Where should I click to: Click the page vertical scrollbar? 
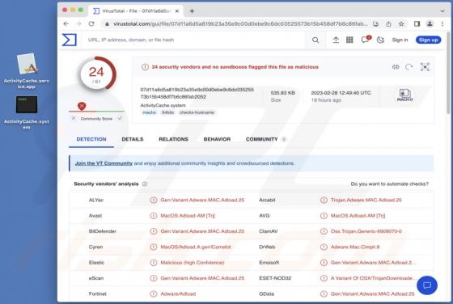point(448,72)
